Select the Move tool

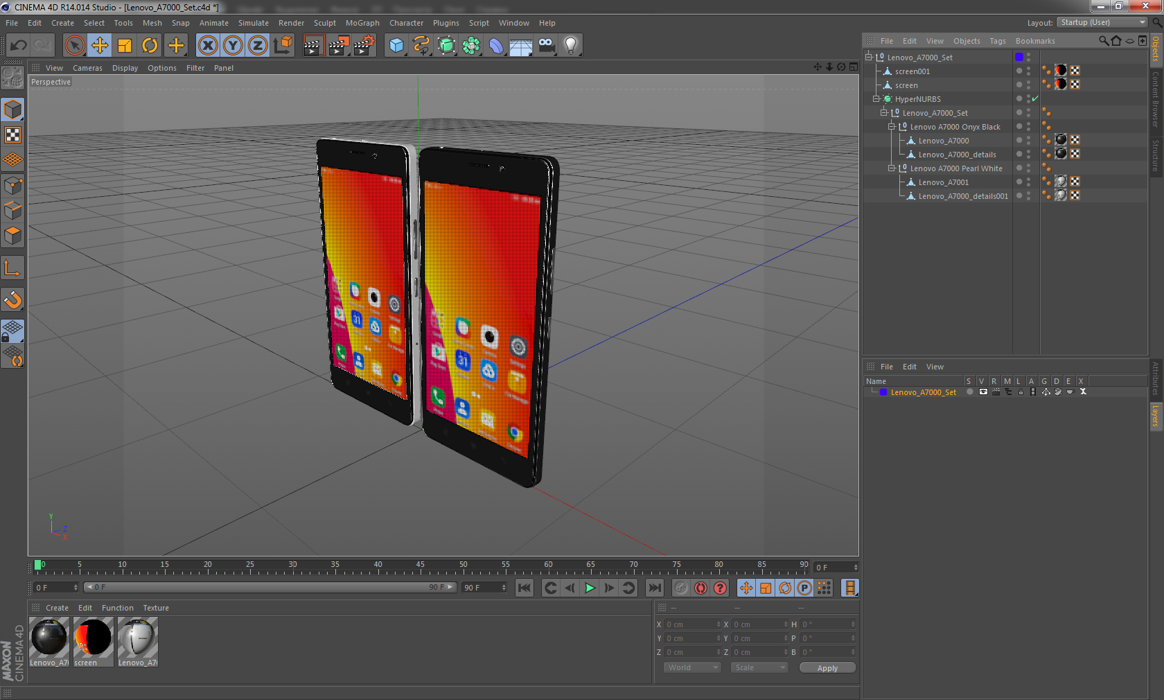coord(100,46)
